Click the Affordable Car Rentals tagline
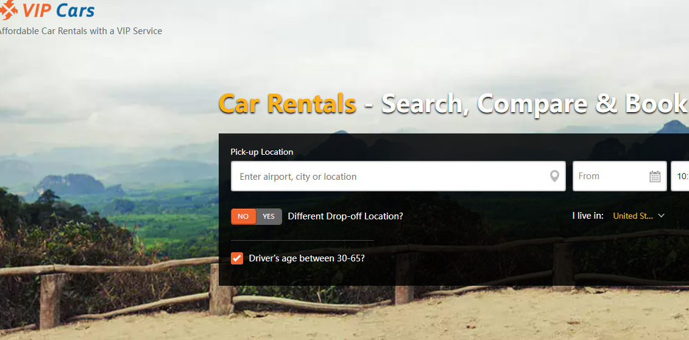 80,31
